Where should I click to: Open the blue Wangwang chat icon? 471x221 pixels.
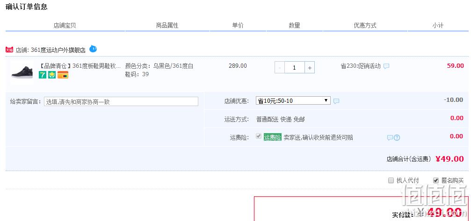(93, 49)
